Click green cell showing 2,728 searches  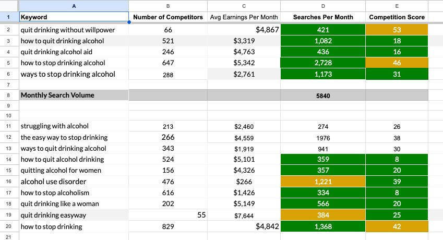323,63
